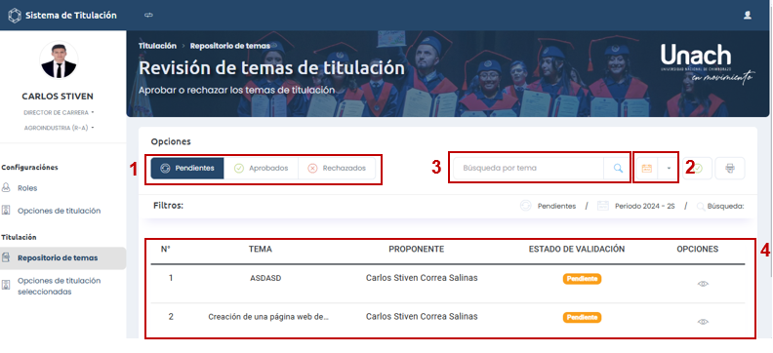The height and width of the screenshot is (353, 773).
Task: Expand the Director de Carrera role dropdown
Action: click(59, 113)
